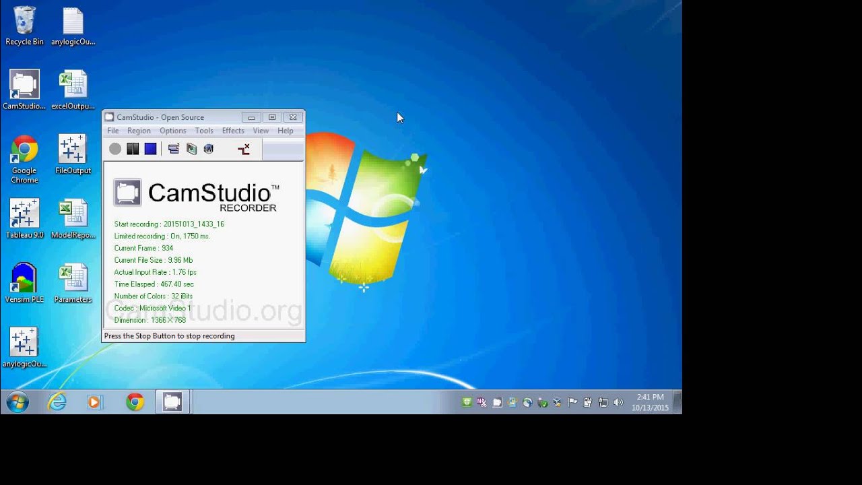The height and width of the screenshot is (485, 862).
Task: Select the excelOutput desktop file
Action: click(73, 90)
